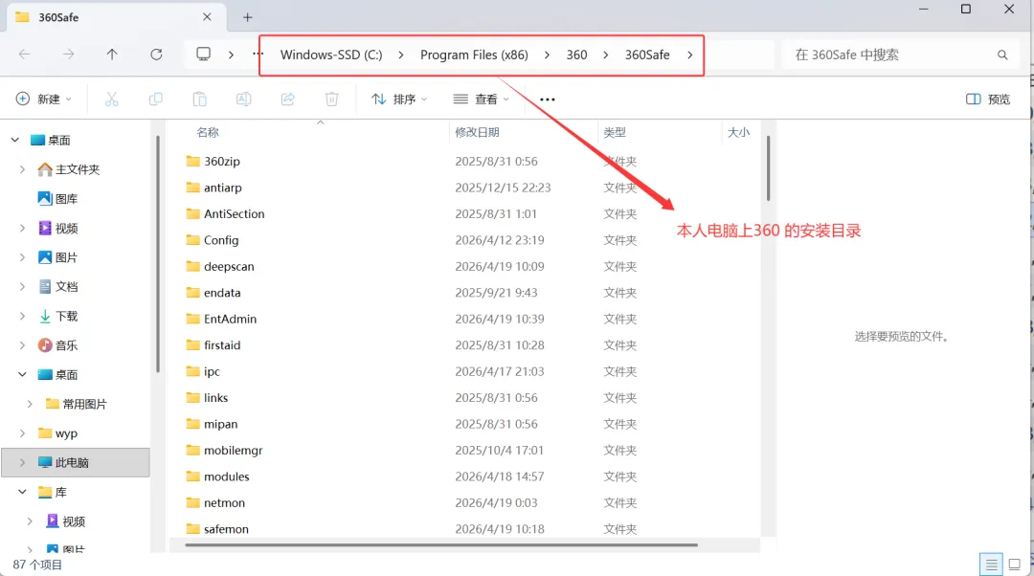Click Program Files (x86) in breadcrumb

pyautogui.click(x=474, y=55)
